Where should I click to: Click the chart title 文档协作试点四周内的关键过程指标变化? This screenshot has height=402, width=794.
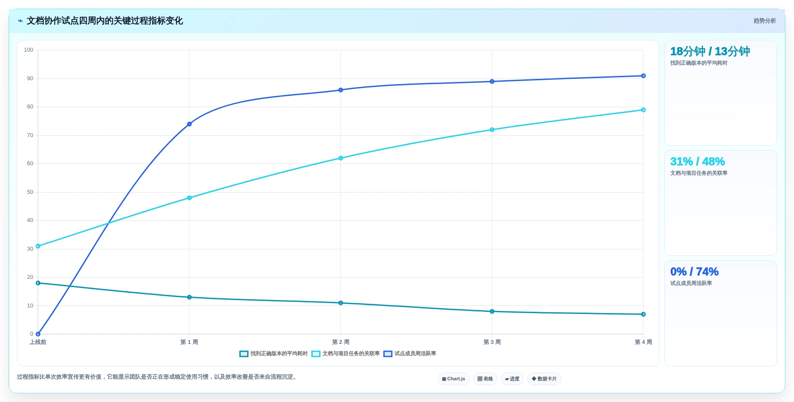105,21
